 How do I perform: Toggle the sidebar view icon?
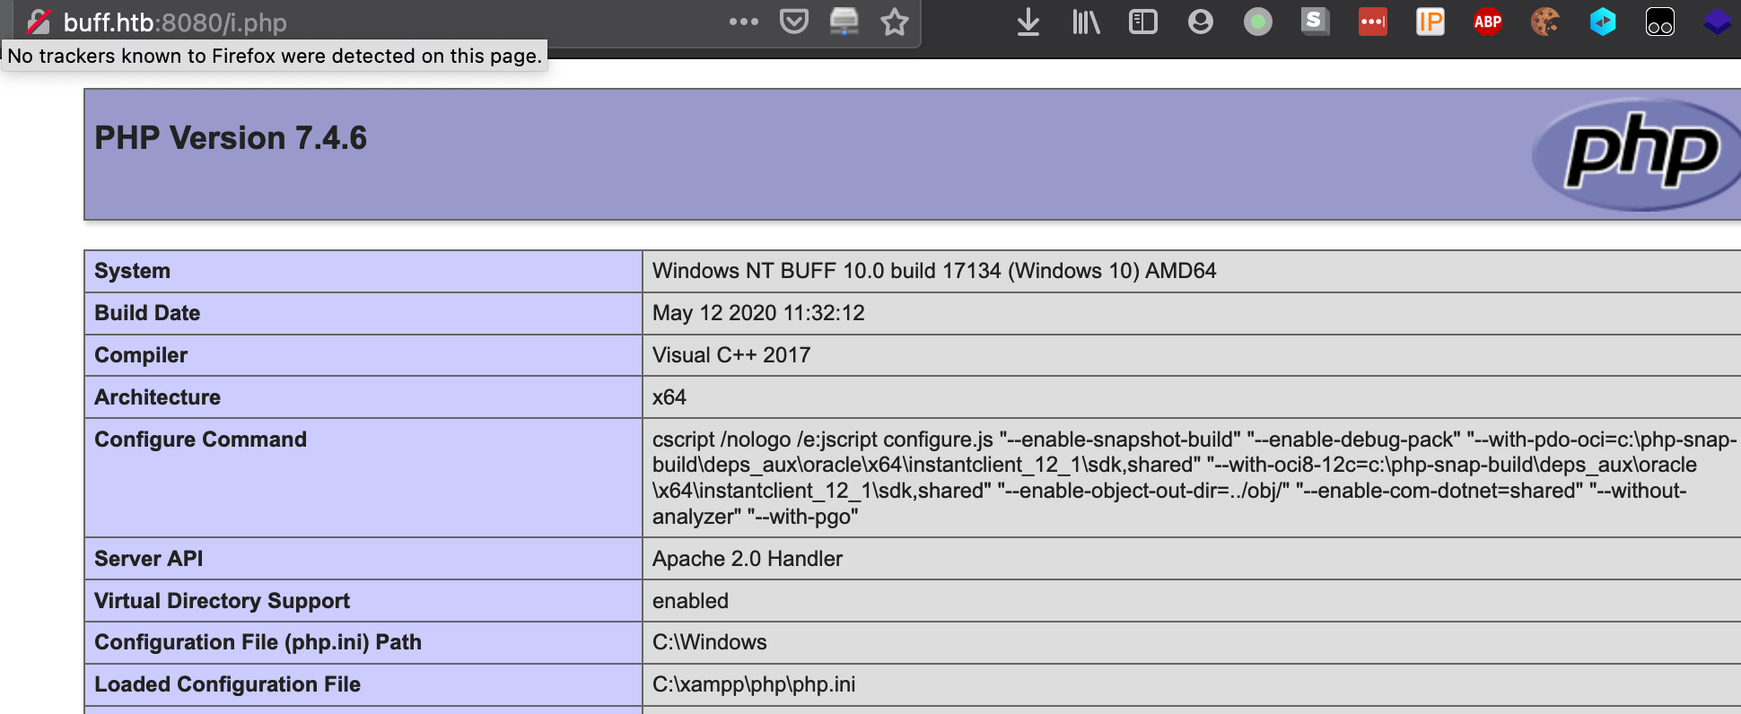[x=1143, y=22]
